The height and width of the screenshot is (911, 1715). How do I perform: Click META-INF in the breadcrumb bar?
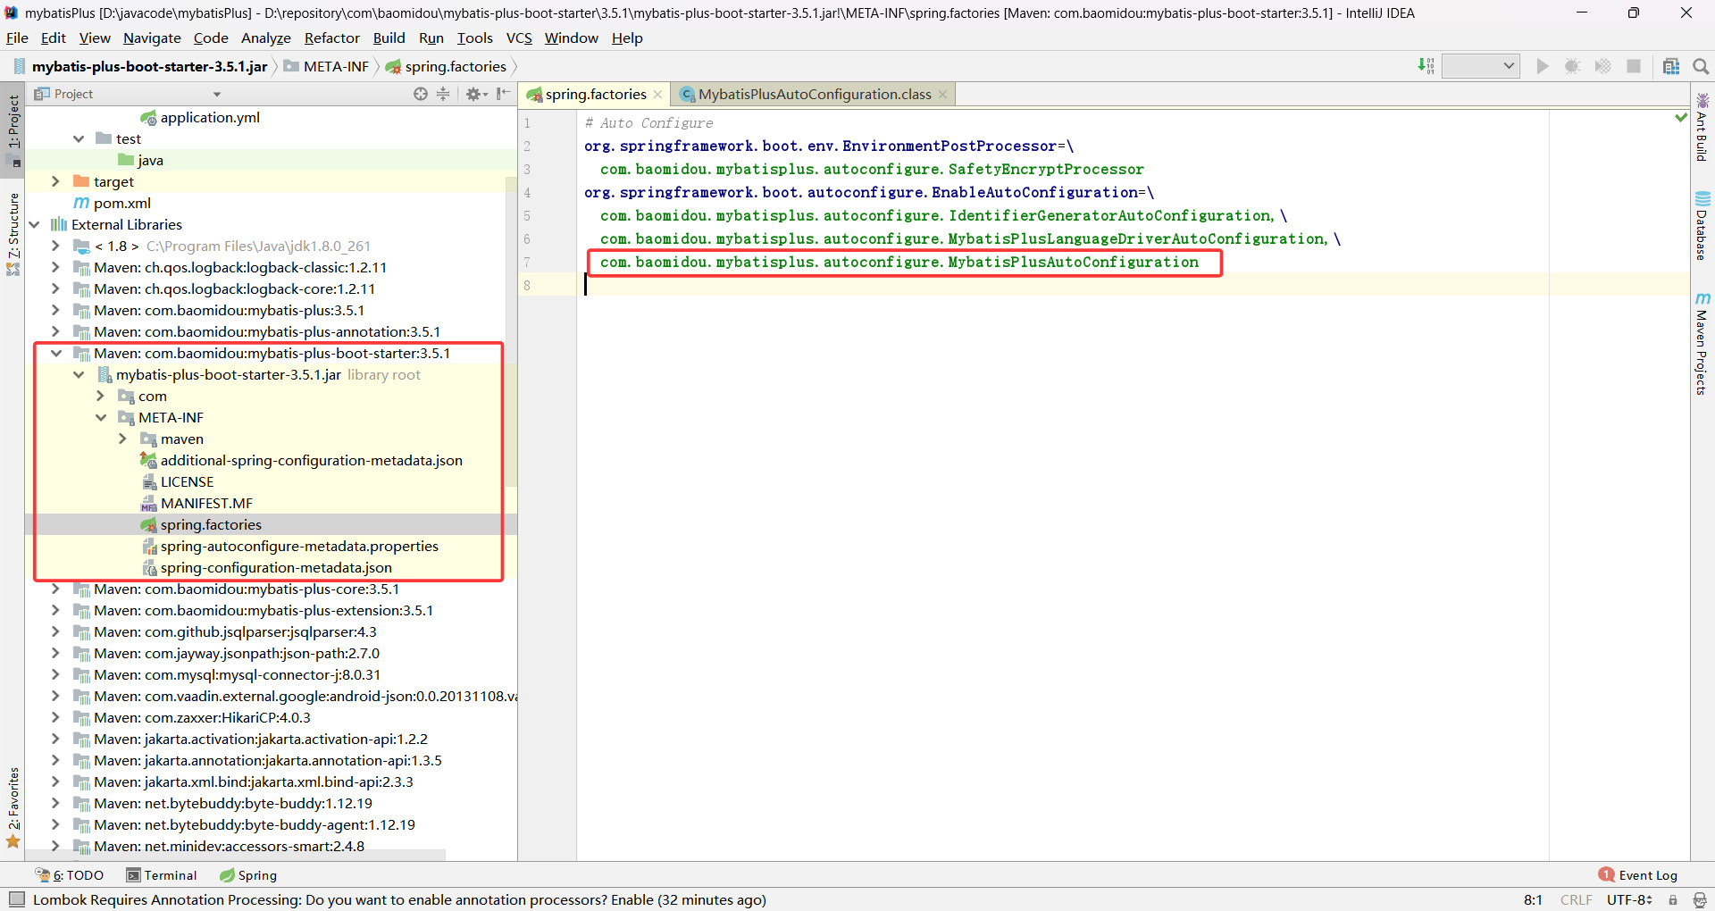[336, 66]
